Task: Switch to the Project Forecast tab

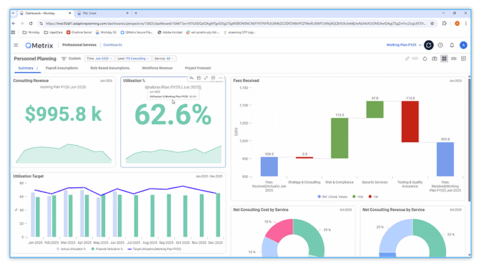Action: (x=199, y=68)
